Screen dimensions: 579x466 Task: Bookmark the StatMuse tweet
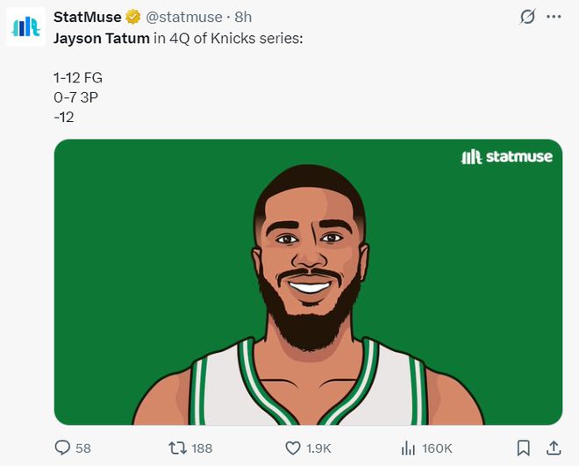tap(523, 448)
